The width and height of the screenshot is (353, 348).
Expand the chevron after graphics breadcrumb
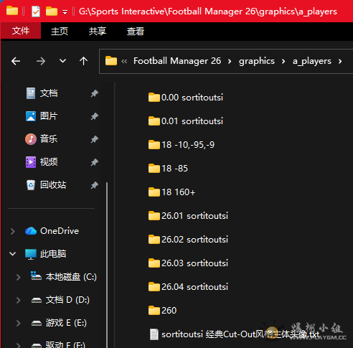point(283,62)
